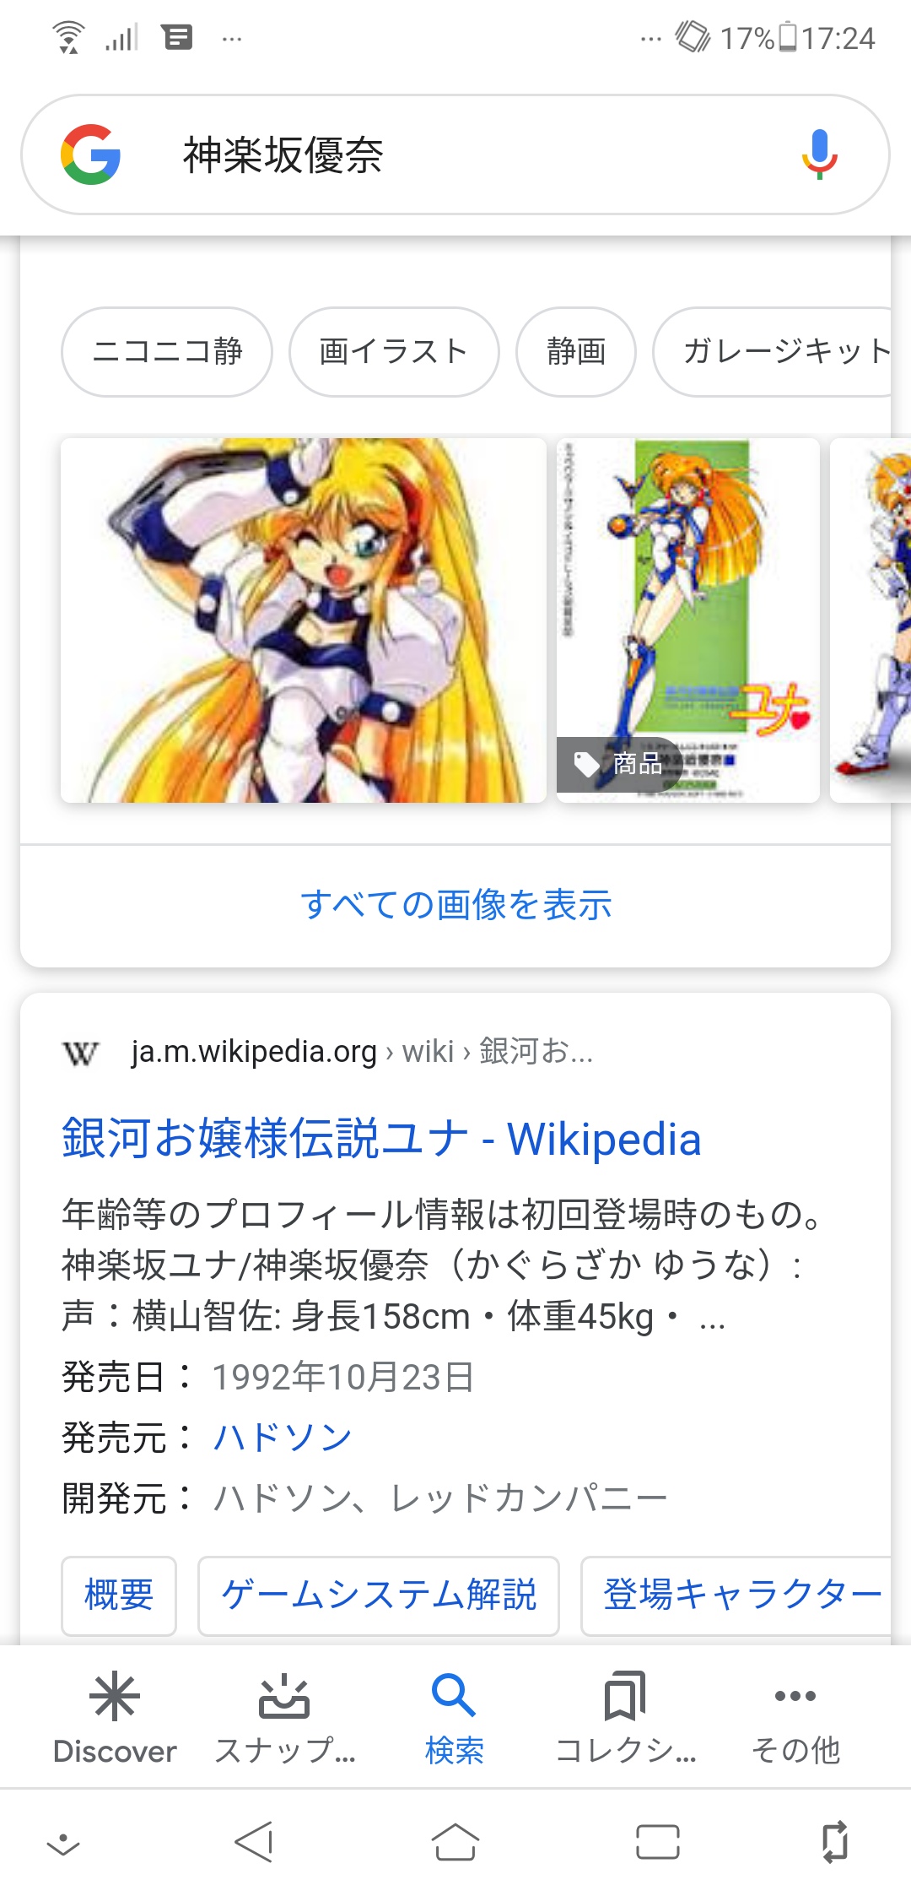Hide navigation bar with down chevron
911x1896 pixels.
click(x=63, y=1845)
